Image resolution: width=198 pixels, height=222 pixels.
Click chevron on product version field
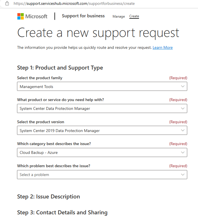point(183,130)
